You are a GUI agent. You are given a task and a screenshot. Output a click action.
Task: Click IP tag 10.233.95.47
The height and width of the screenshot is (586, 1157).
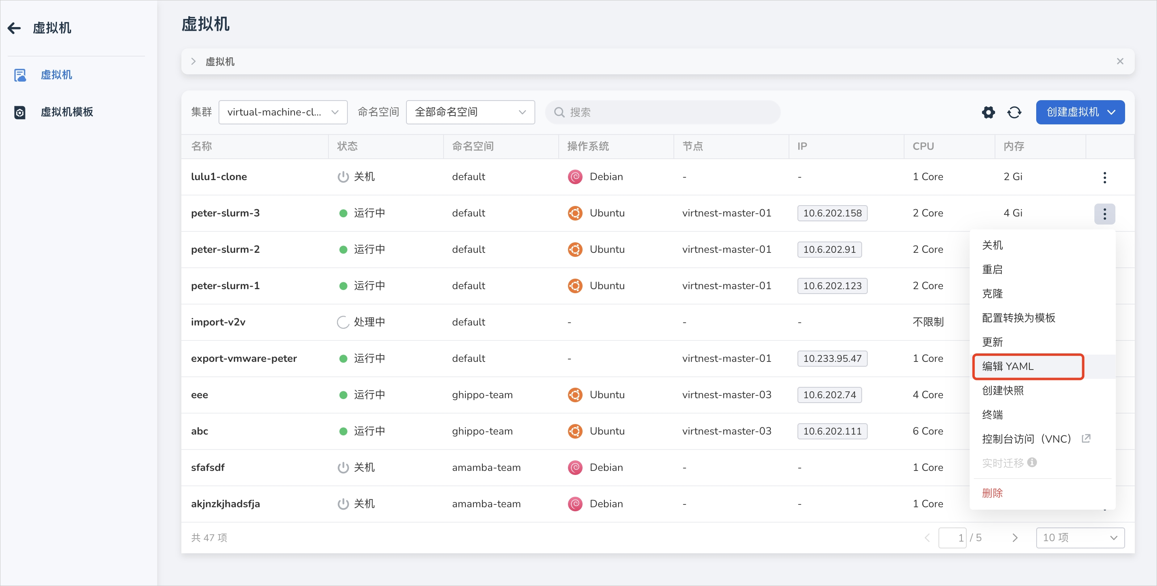(x=832, y=359)
